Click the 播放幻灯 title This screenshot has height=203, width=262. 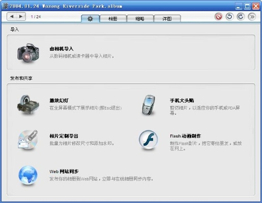point(59,100)
